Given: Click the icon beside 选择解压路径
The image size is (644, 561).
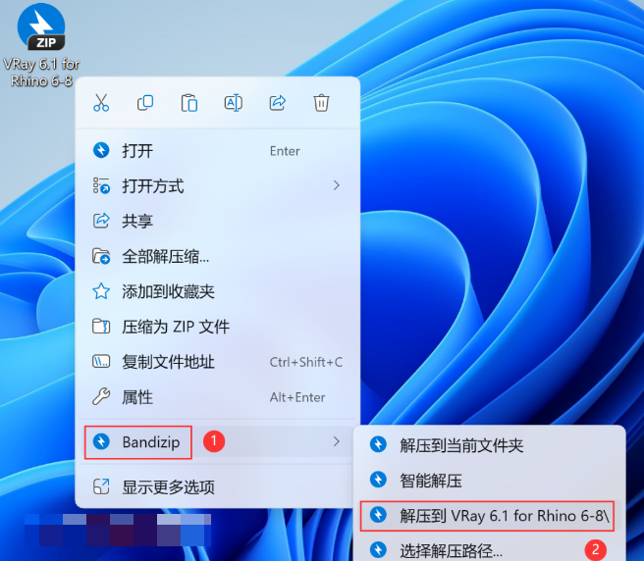Looking at the screenshot, I should tap(378, 550).
